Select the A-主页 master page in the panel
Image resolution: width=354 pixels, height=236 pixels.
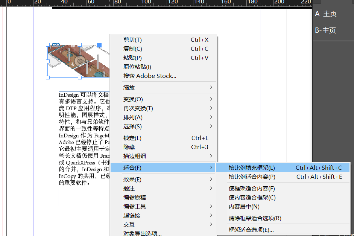[326, 14]
